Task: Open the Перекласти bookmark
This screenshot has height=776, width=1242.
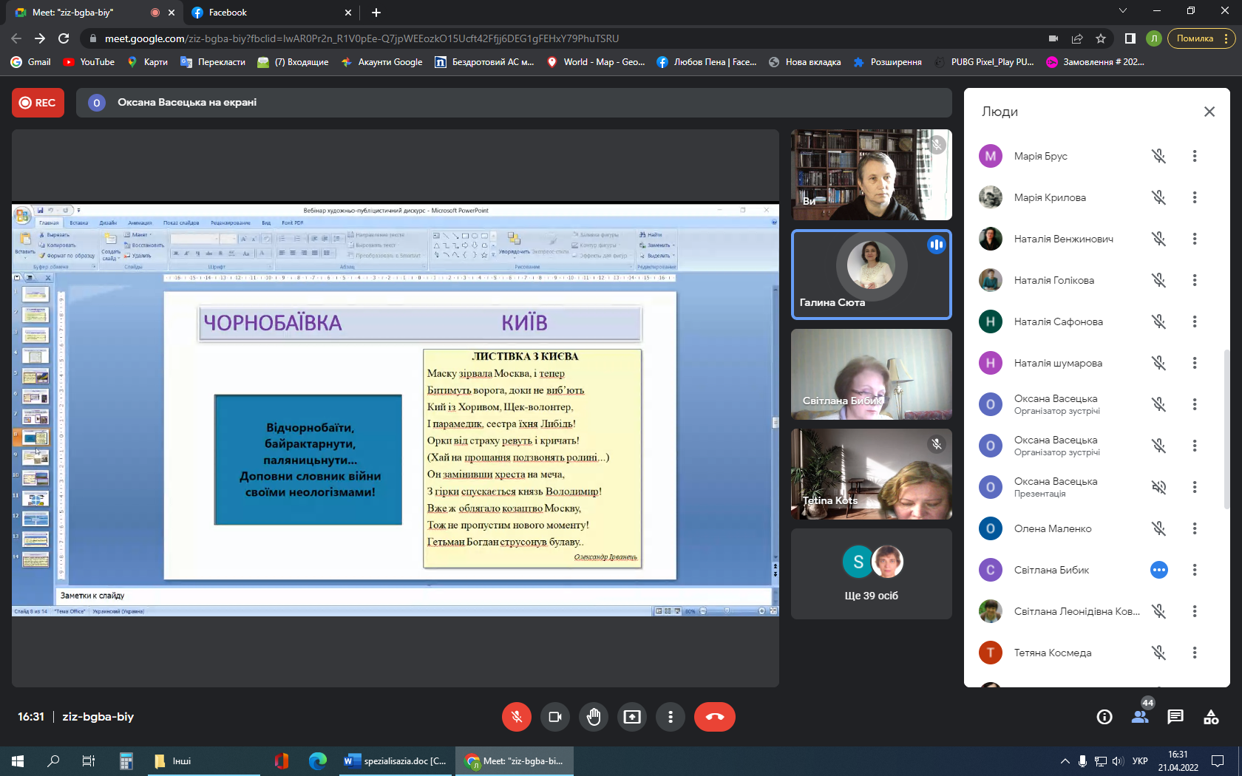Action: pos(213,62)
